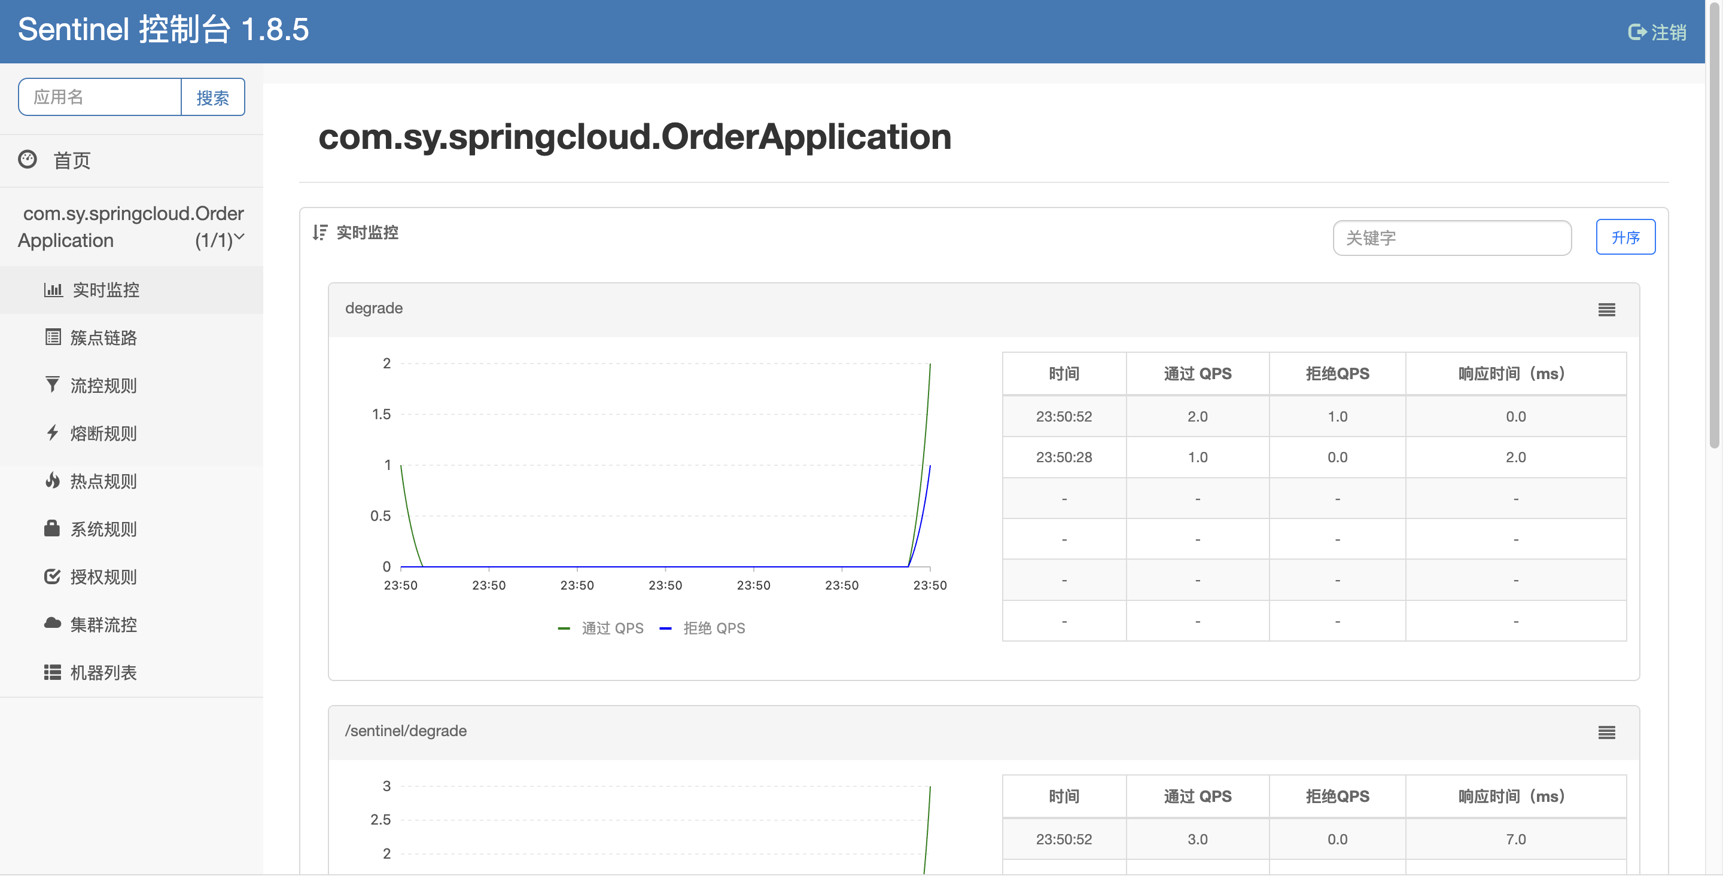Click the bar chart icon for 实时监控
The width and height of the screenshot is (1723, 879).
(53, 289)
